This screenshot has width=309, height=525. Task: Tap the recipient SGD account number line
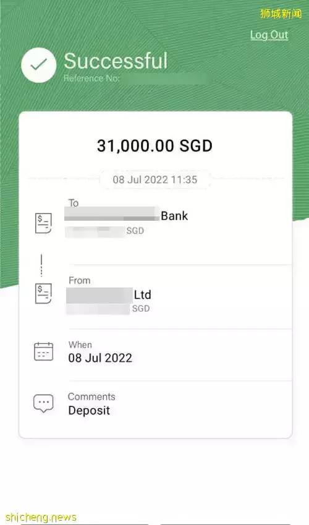(x=104, y=231)
